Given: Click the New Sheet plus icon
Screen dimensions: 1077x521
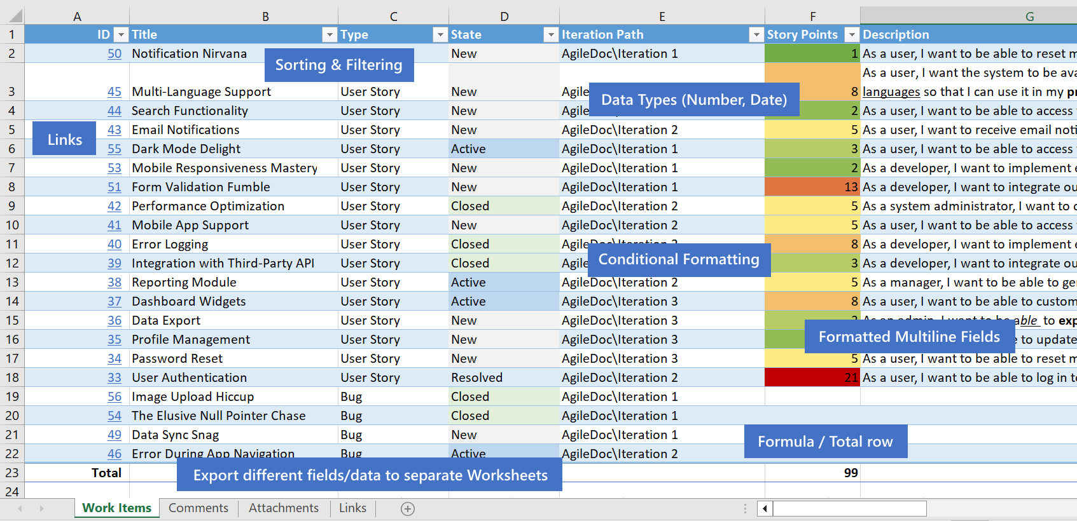Looking at the screenshot, I should click(408, 509).
